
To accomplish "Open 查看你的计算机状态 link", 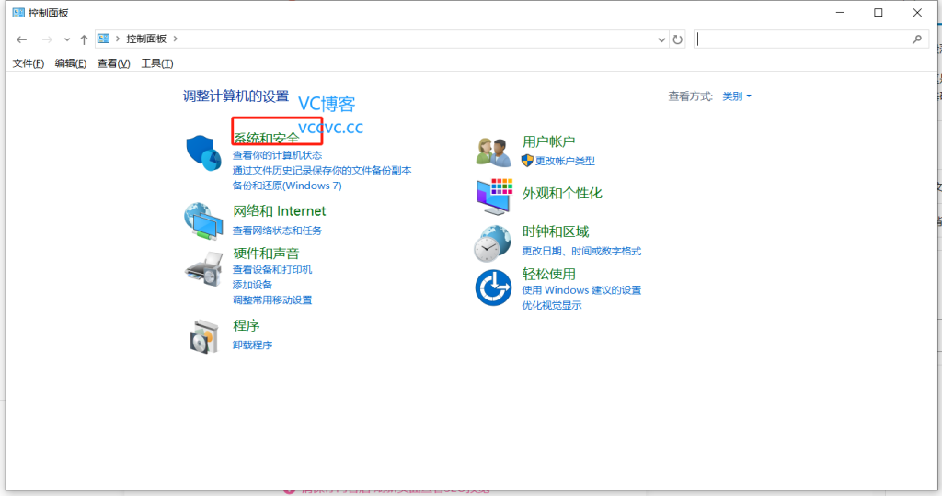I will click(277, 155).
